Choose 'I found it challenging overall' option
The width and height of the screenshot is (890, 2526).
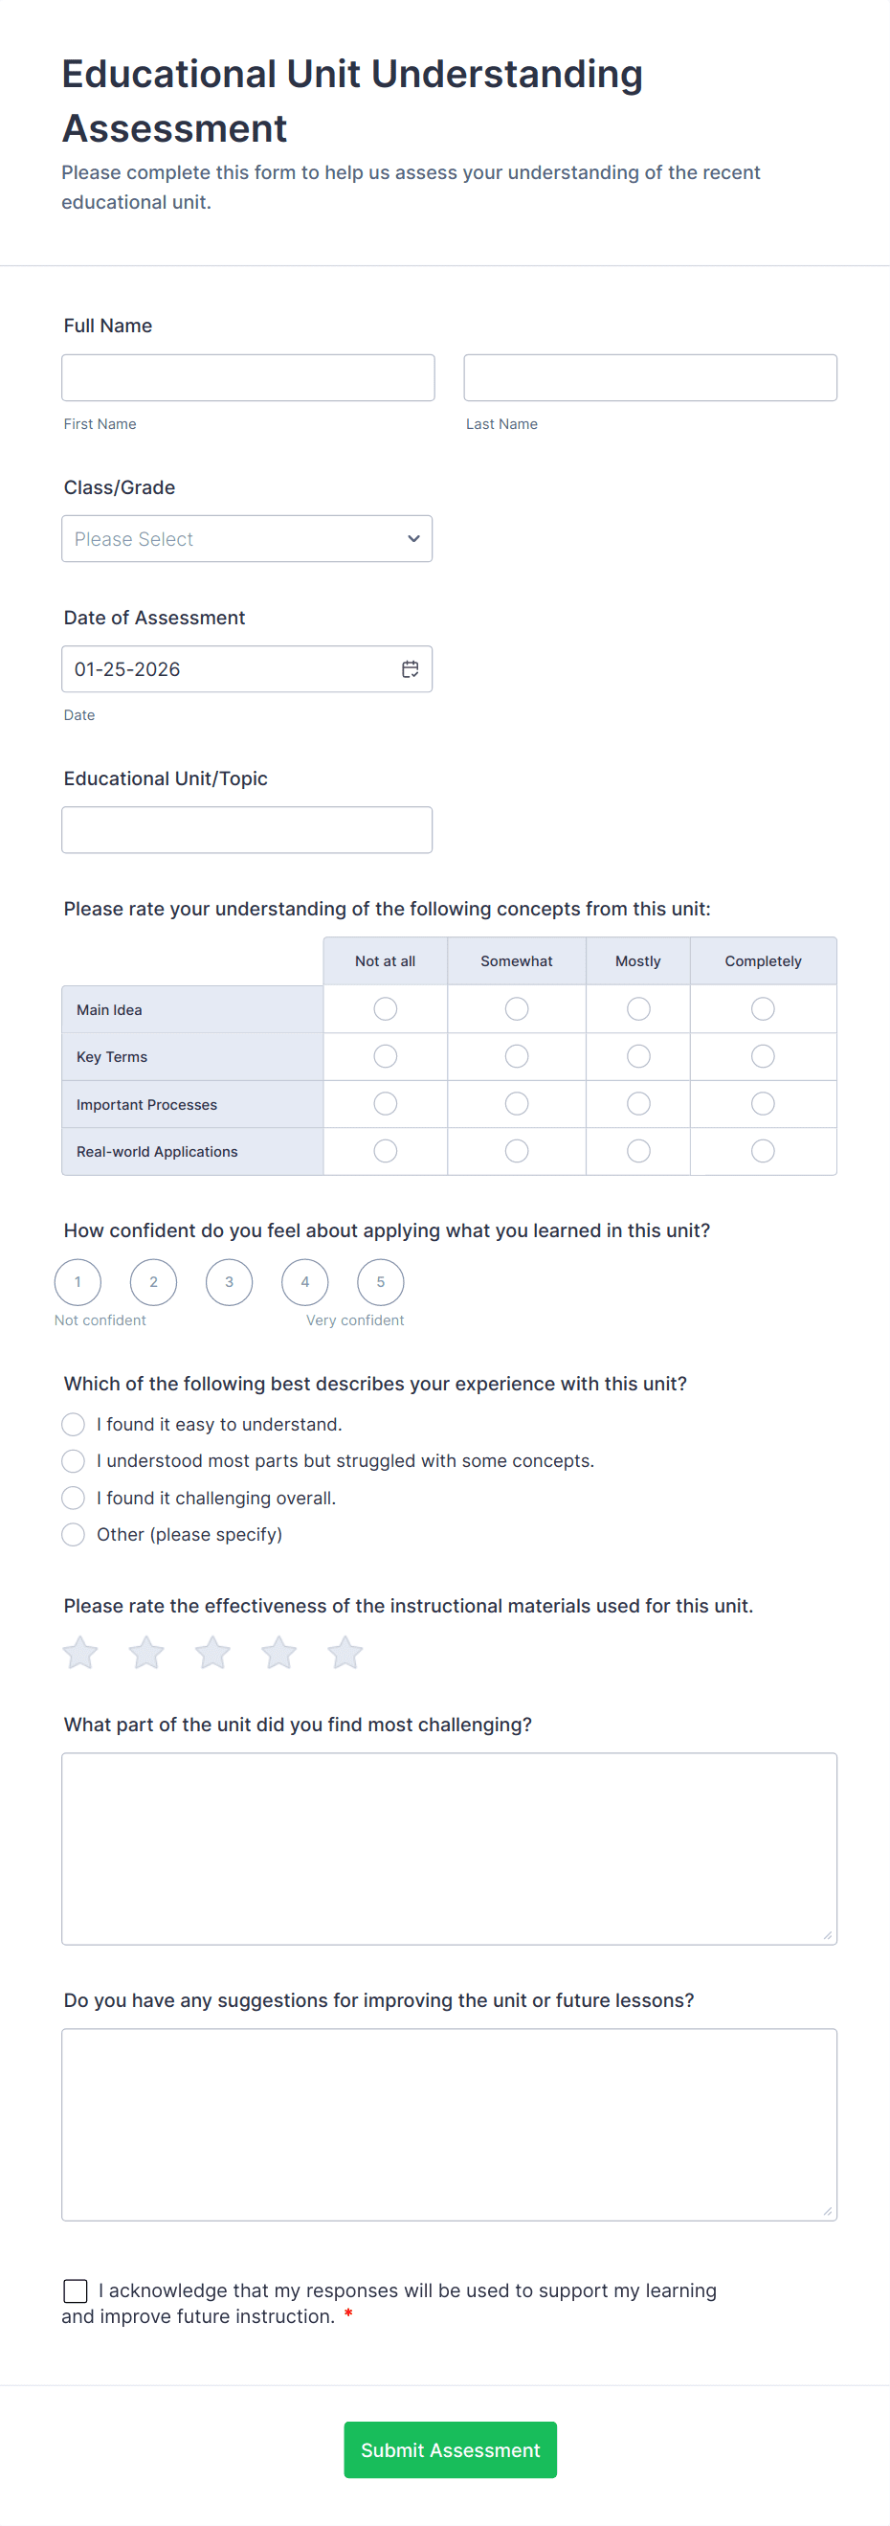74,1498
